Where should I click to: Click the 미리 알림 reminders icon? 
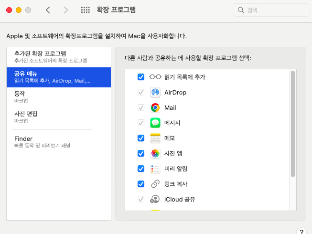tap(155, 169)
